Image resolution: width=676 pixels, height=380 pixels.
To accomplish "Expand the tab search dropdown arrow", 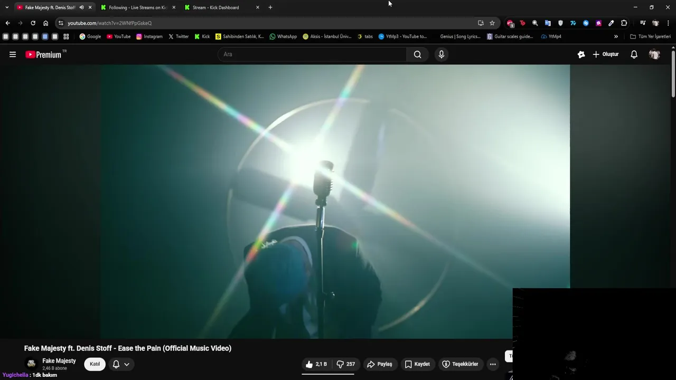I will click(6, 7).
